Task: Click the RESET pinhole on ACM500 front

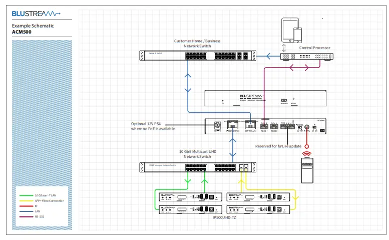Action: [293, 99]
